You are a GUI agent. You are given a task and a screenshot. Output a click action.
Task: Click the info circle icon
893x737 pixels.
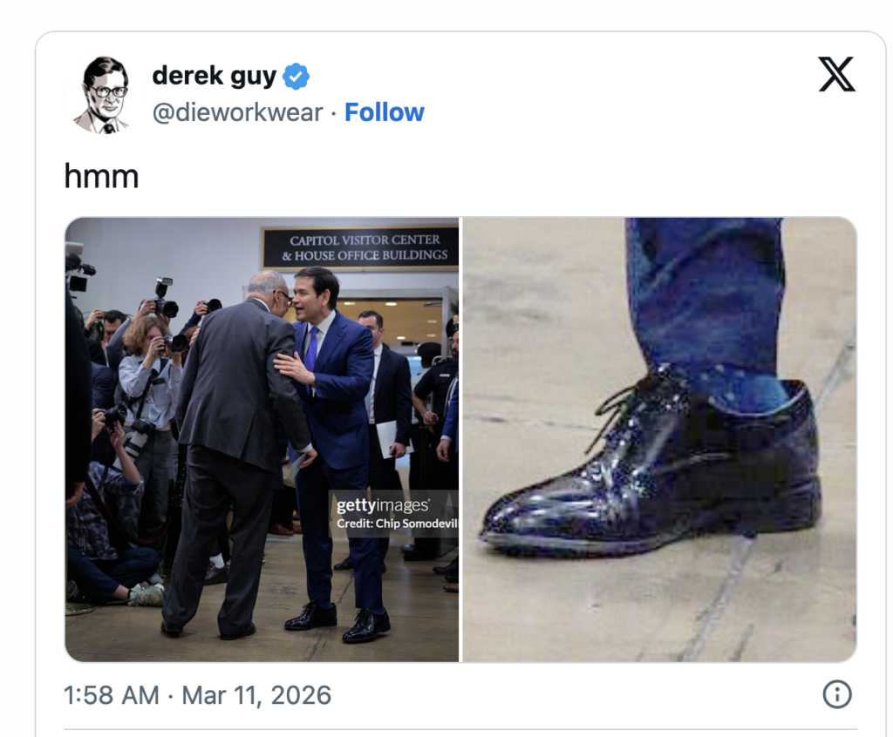click(836, 694)
